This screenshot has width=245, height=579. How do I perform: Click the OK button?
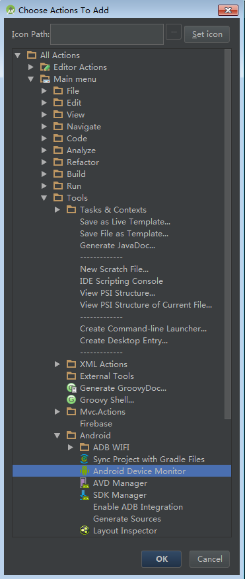coord(162,559)
